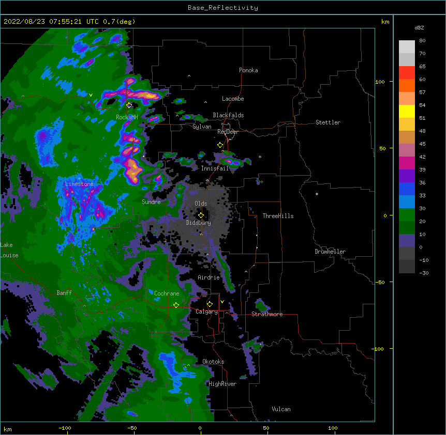Click the Ponoka map label
The width and height of the screenshot is (446, 435).
pos(248,70)
